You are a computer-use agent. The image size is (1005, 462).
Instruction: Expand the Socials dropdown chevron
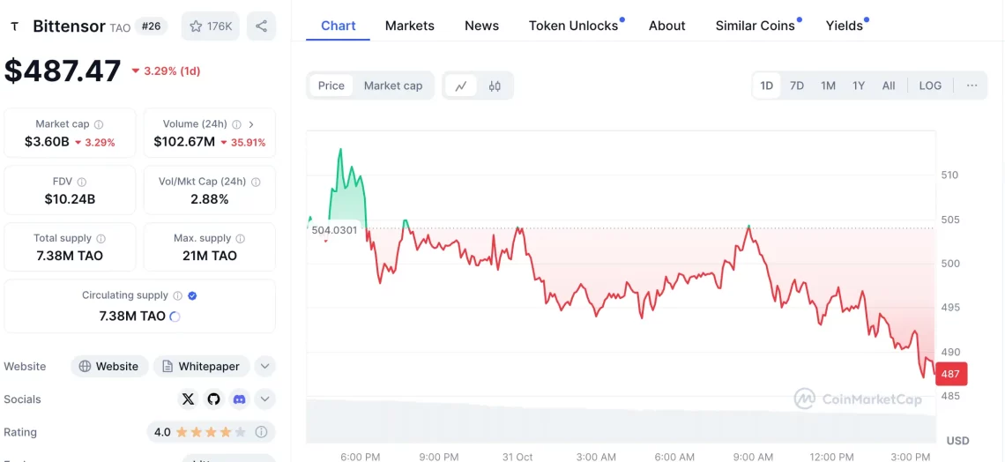click(x=265, y=399)
